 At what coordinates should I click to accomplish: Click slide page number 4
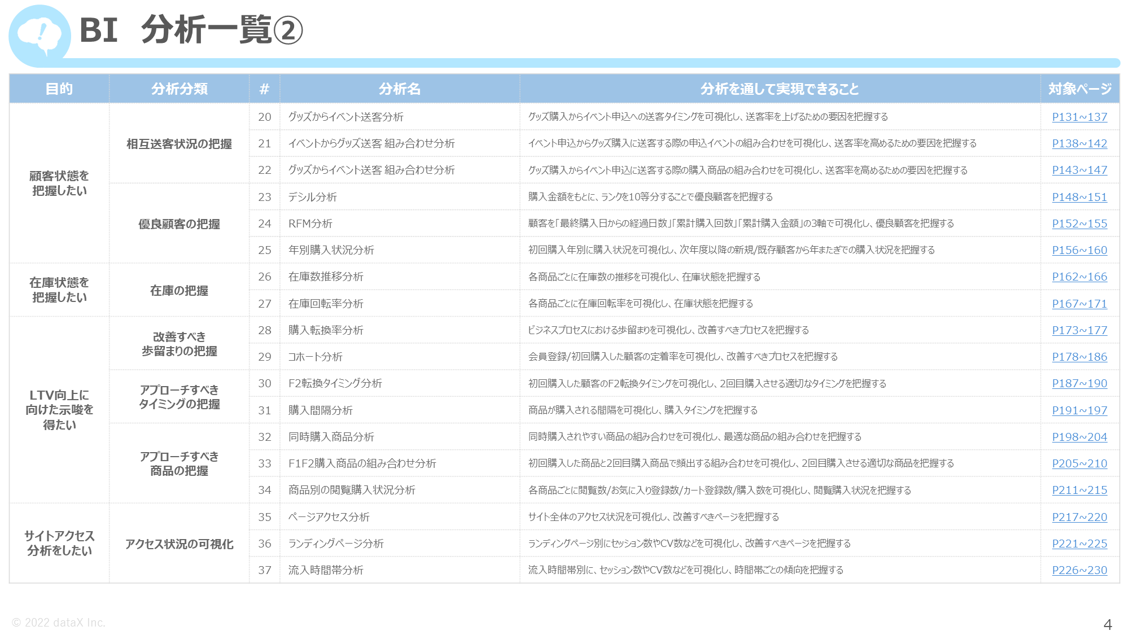point(1108,625)
